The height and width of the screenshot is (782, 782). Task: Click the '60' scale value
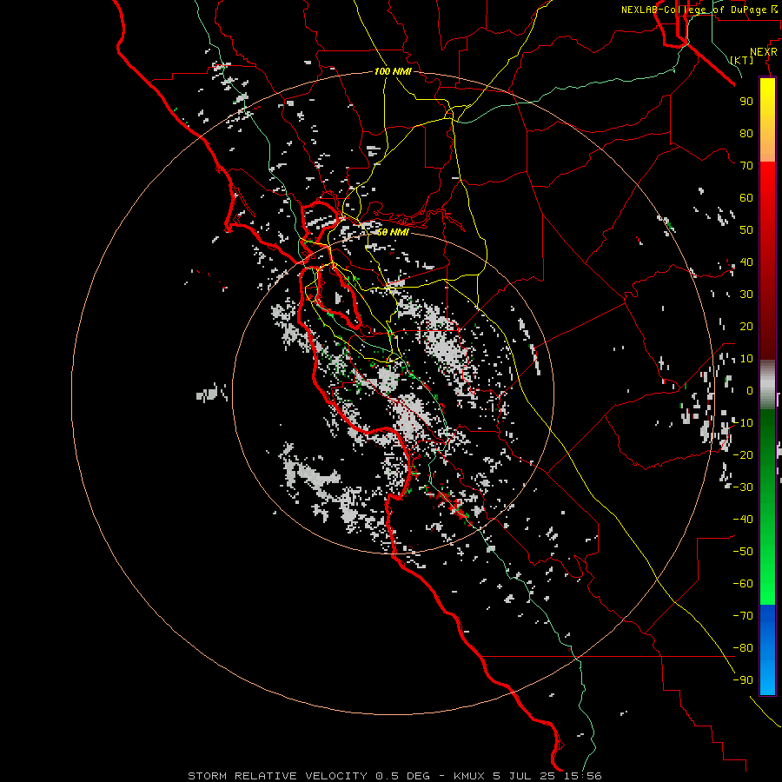tap(746, 198)
